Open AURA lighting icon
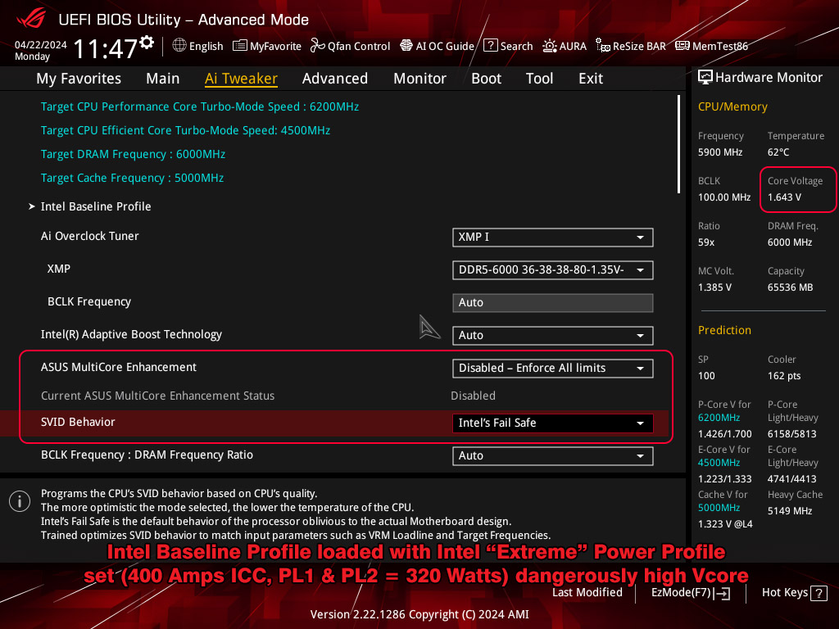839x629 pixels. pos(550,46)
